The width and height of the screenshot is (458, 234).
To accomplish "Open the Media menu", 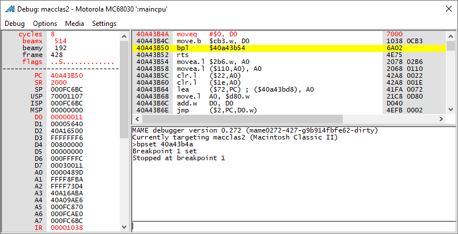I will 74,24.
